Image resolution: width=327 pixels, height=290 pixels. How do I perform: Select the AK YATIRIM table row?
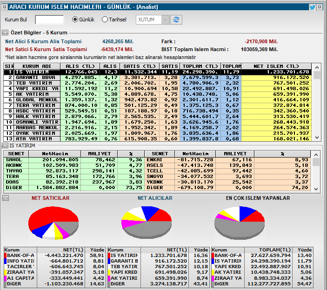click(158, 94)
